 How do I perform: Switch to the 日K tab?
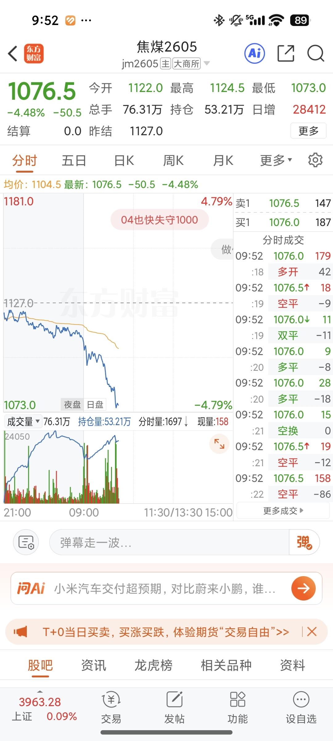pos(124,161)
